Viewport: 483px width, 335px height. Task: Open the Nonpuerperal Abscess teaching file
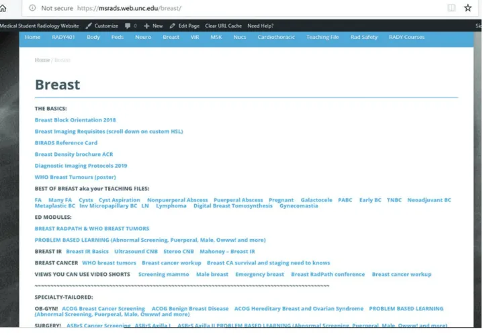[177, 200]
